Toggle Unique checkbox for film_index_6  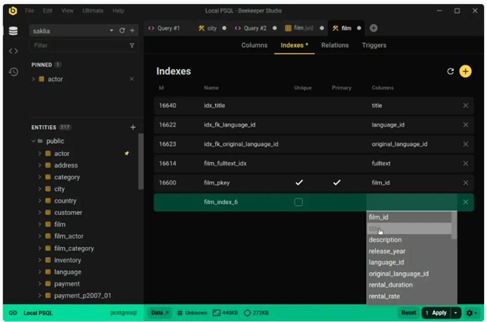(x=299, y=202)
